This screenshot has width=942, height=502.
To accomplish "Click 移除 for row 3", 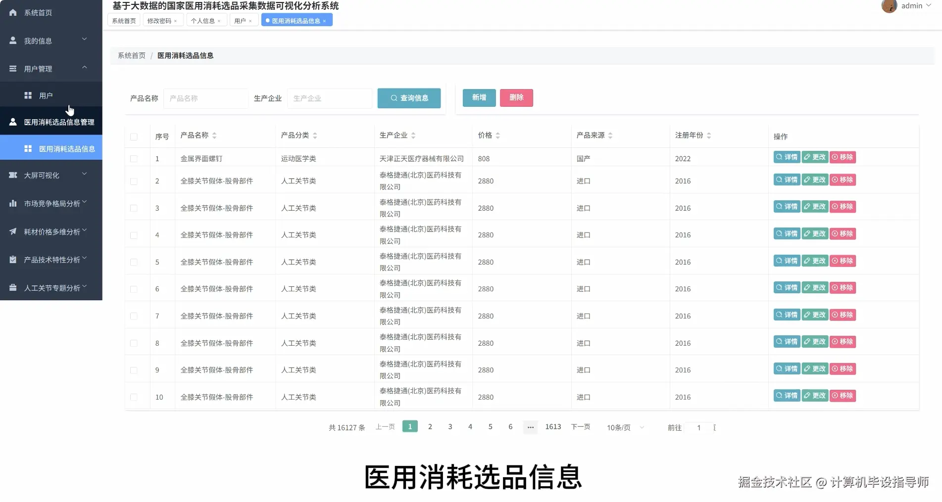I will point(843,207).
